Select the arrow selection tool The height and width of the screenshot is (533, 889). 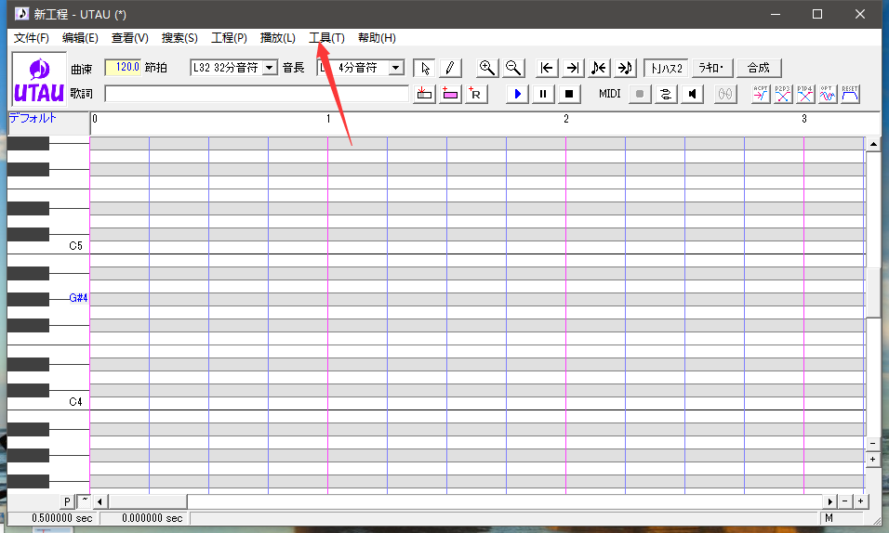click(x=425, y=68)
